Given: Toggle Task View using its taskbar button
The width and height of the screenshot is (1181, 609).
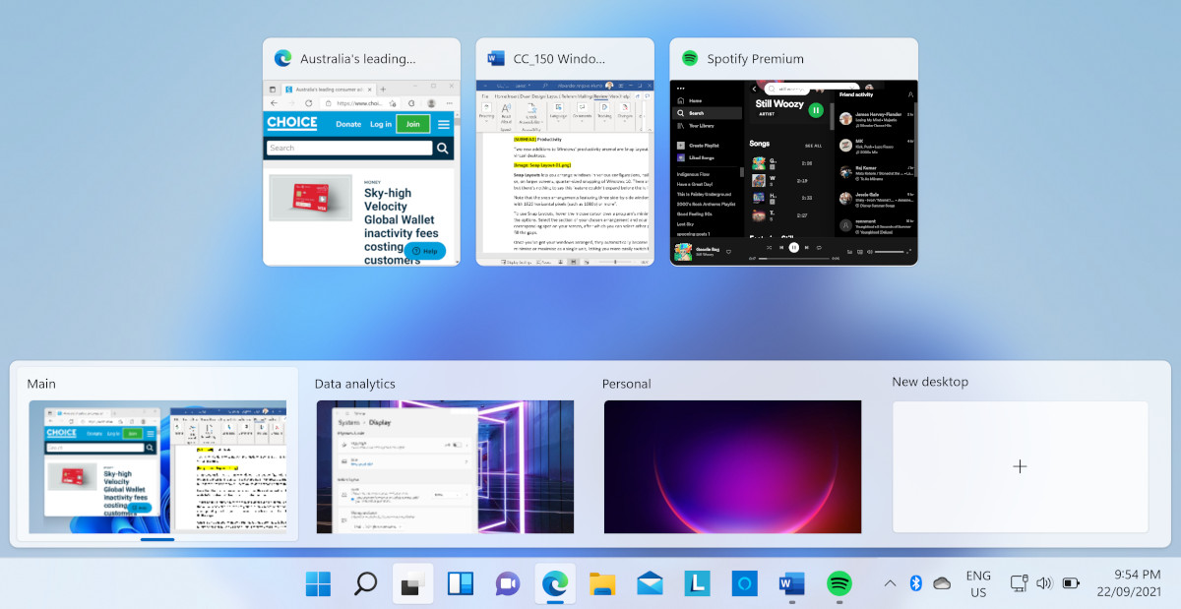Looking at the screenshot, I should [x=412, y=583].
